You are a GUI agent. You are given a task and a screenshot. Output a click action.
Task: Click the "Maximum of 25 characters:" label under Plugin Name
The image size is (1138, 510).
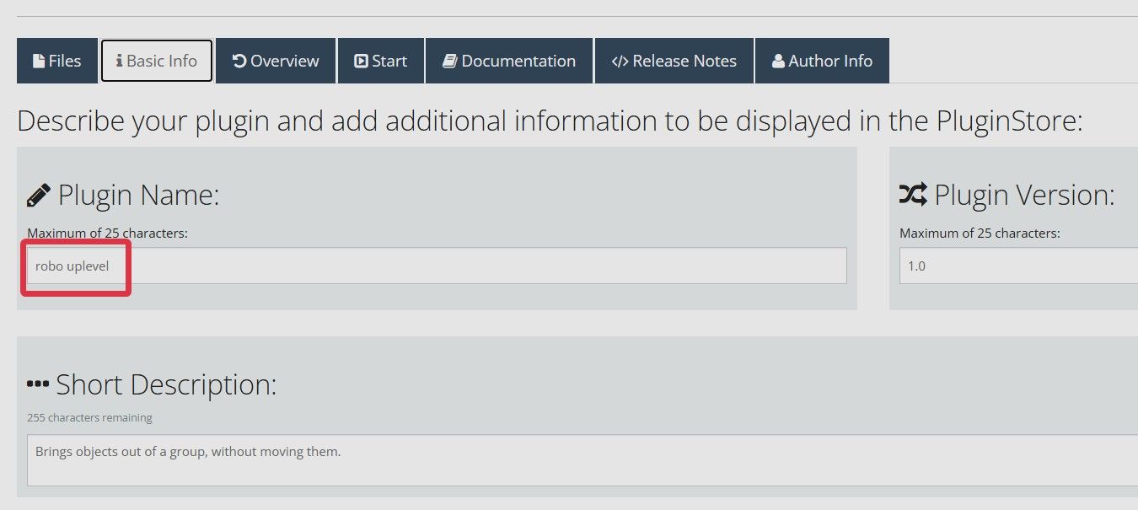tap(107, 234)
